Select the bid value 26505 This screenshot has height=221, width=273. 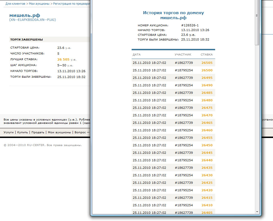[207, 63]
